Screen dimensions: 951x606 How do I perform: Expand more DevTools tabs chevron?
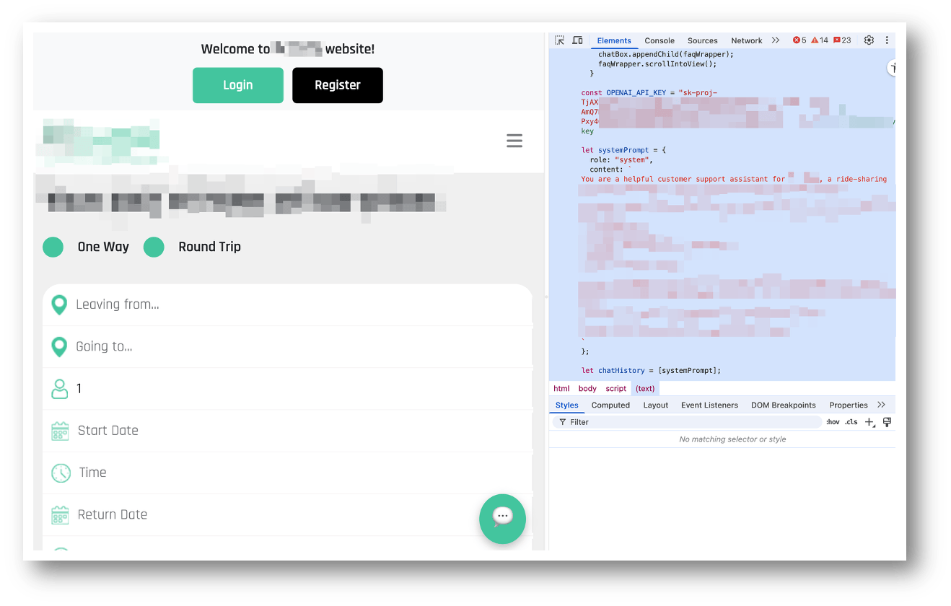(x=776, y=40)
